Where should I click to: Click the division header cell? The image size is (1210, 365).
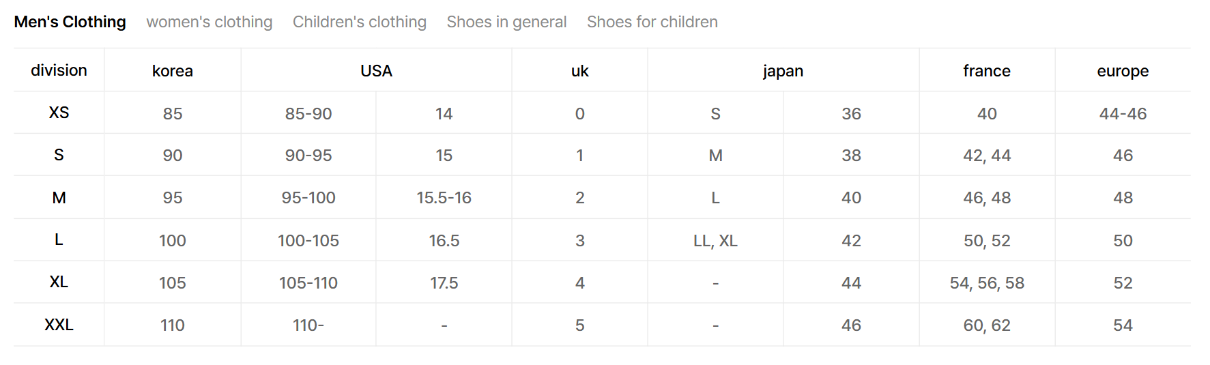[59, 70]
